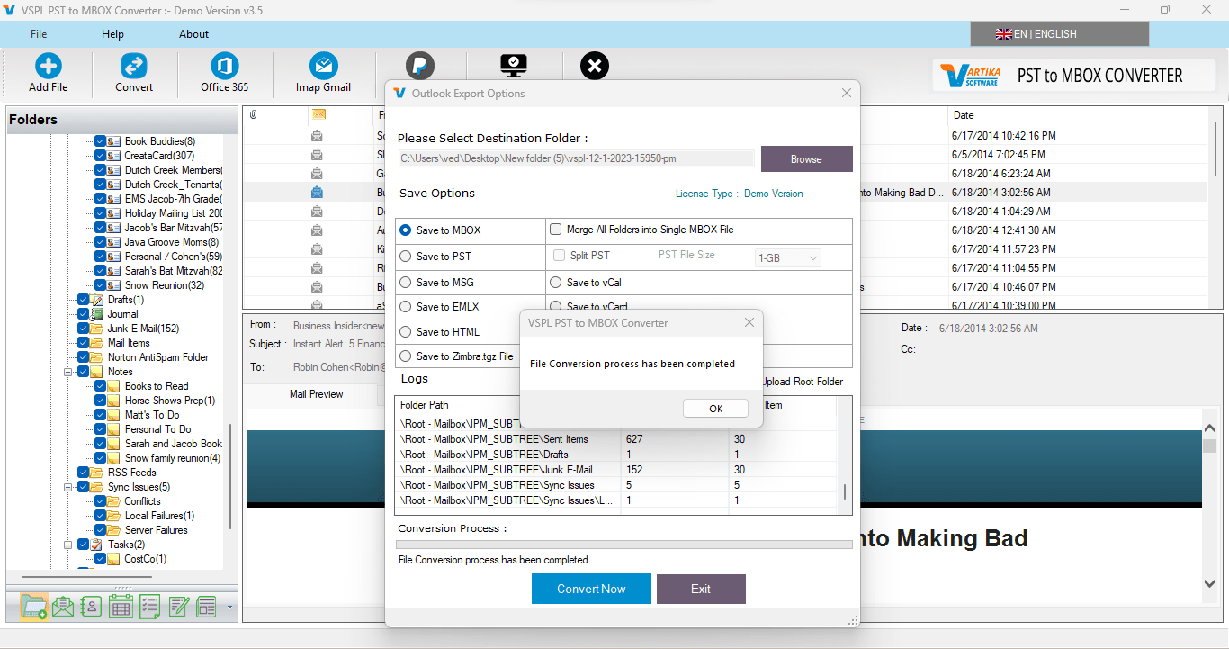Screen dimensions: 1229x649
Task: Open the Imap Gmail toolbar icon
Action: [323, 66]
